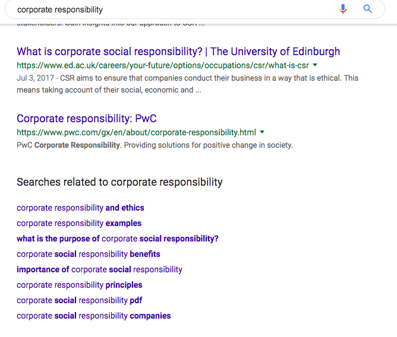Image resolution: width=397 pixels, height=337 pixels.
Task: Select 'corporate responsibility examples' related search
Action: [79, 223]
